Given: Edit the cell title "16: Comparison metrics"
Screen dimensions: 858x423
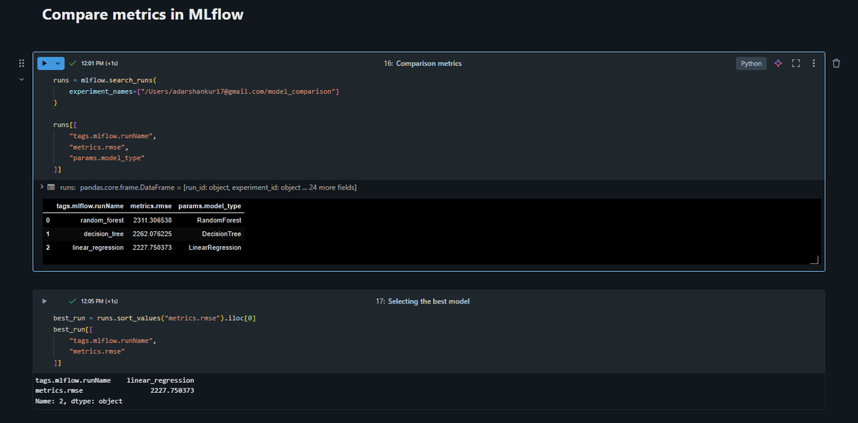Looking at the screenshot, I should pyautogui.click(x=423, y=64).
